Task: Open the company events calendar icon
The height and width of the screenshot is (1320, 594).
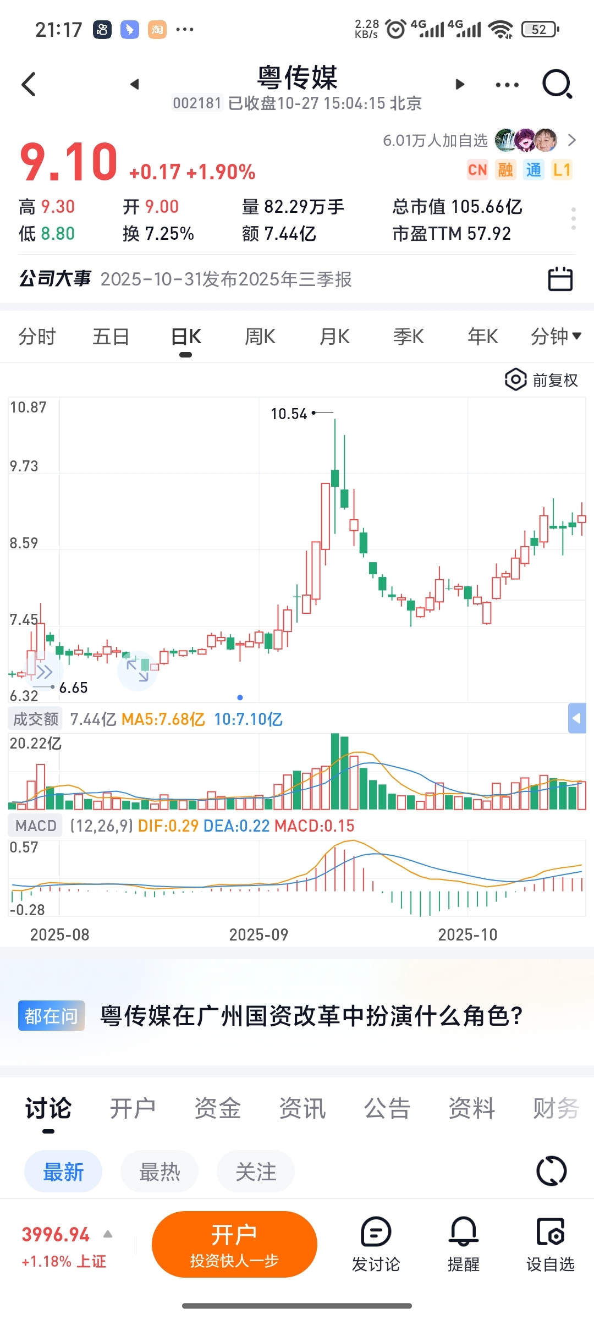Action: pos(560,279)
